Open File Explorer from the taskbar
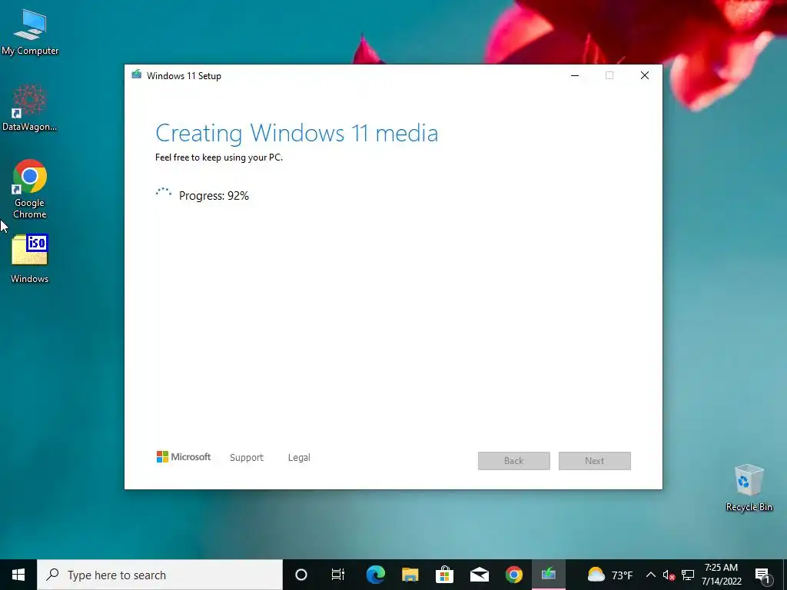787x590 pixels. pyautogui.click(x=410, y=575)
